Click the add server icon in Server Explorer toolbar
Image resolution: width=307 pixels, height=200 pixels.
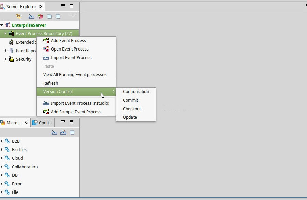click(40, 17)
